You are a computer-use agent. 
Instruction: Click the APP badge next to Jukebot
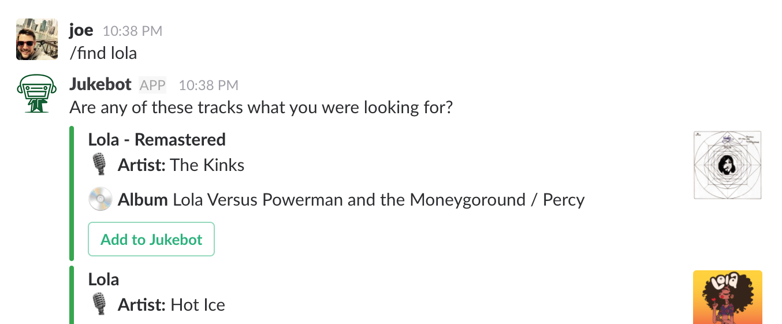point(152,85)
